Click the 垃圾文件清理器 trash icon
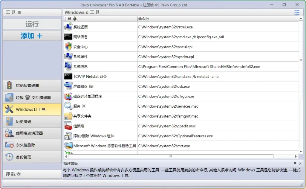This screenshot has width=306, height=189. tap(9, 97)
